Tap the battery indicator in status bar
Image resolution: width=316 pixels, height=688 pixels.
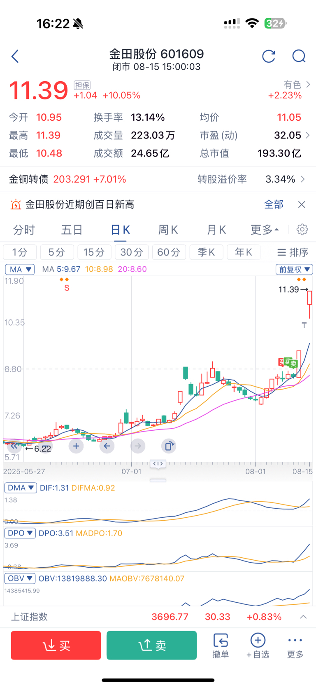click(x=275, y=23)
